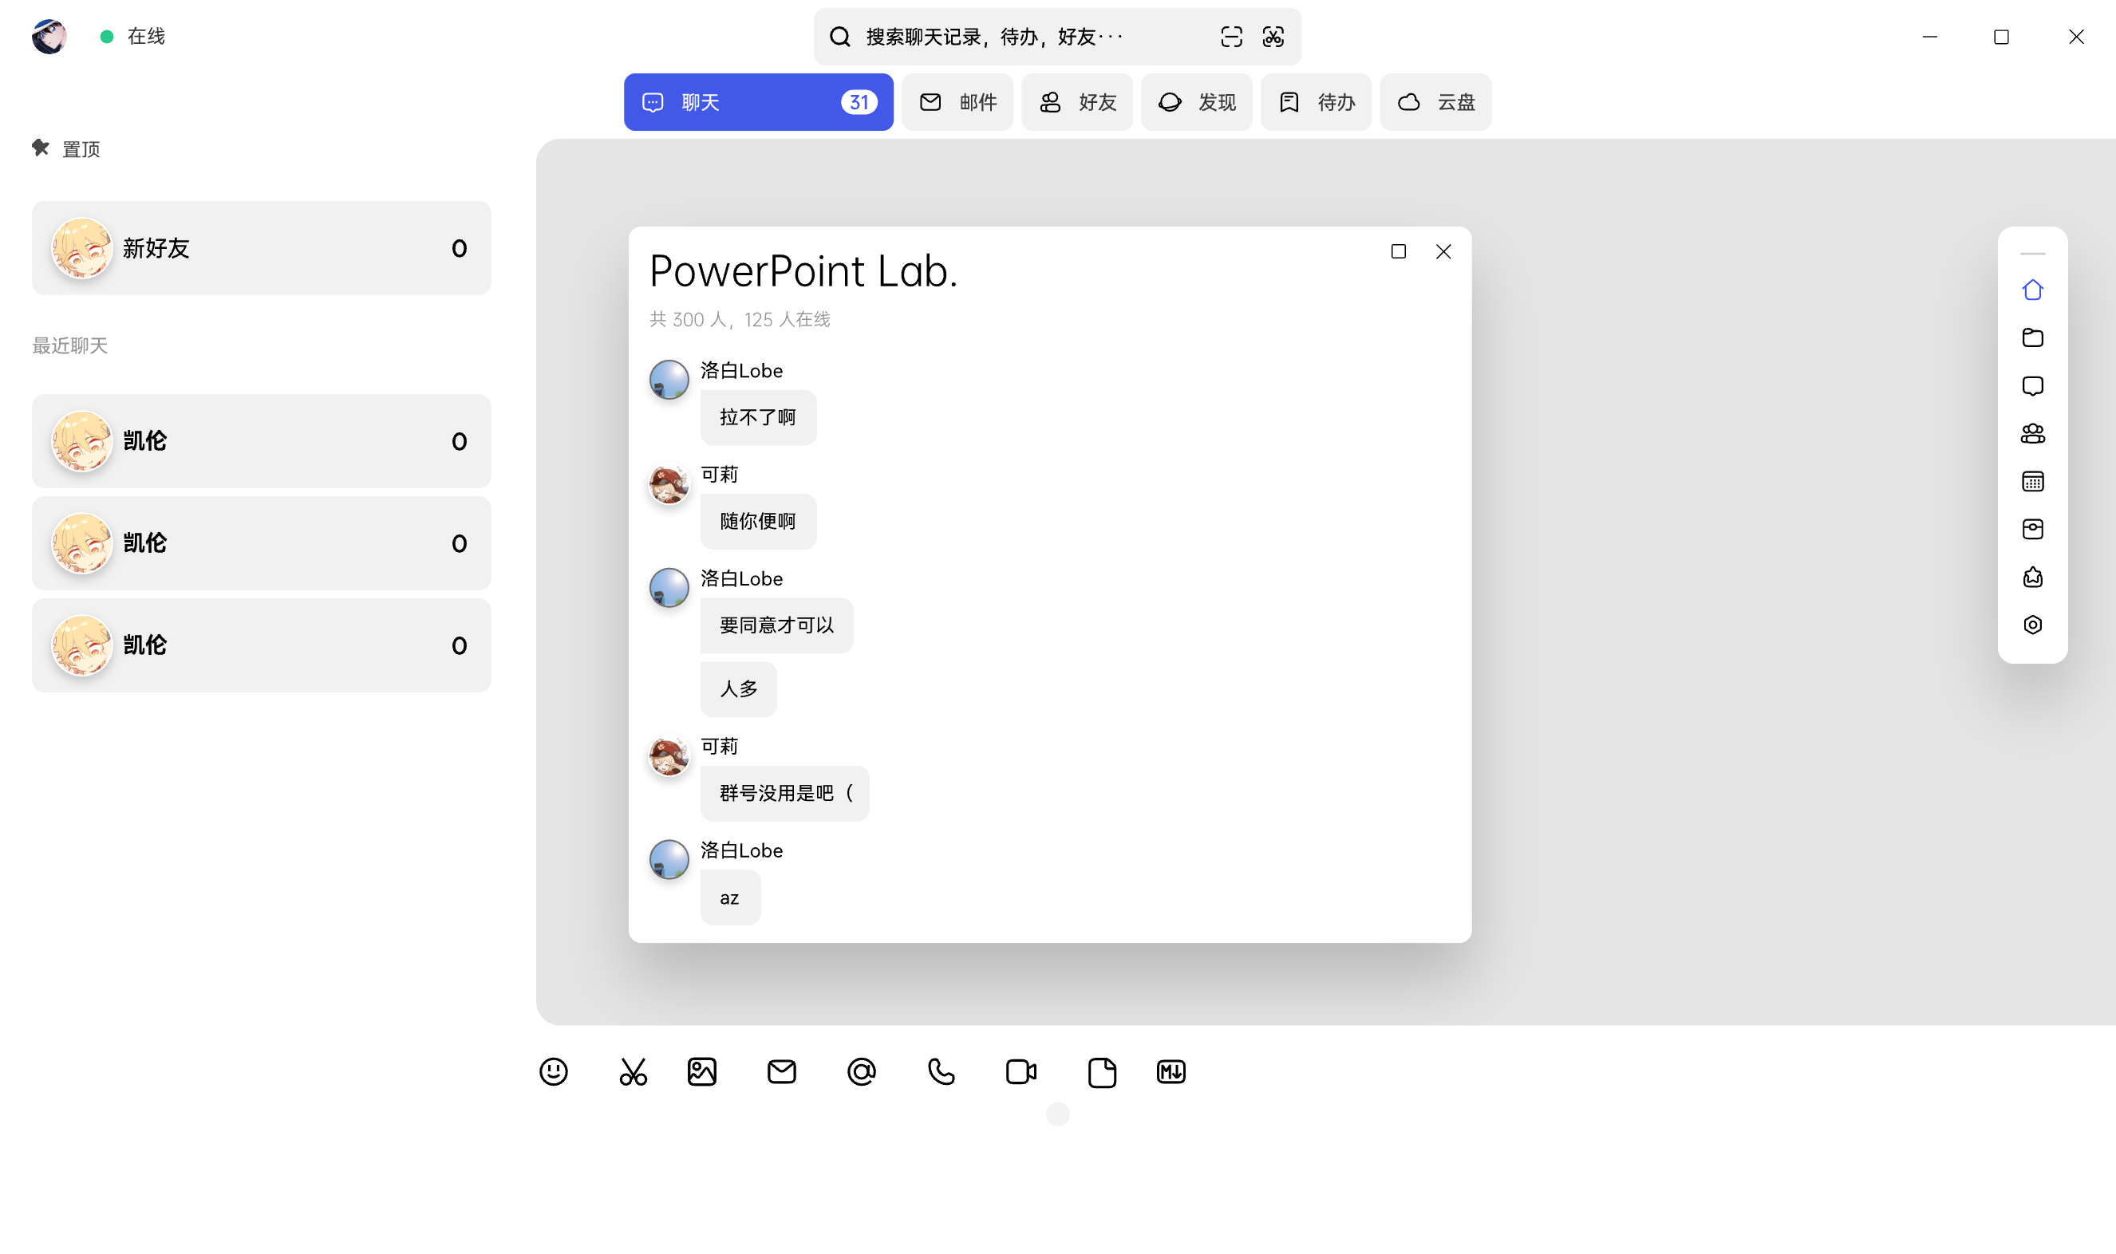Click the Markdown icon in toolbar
The height and width of the screenshot is (1254, 2116).
pyautogui.click(x=1171, y=1071)
